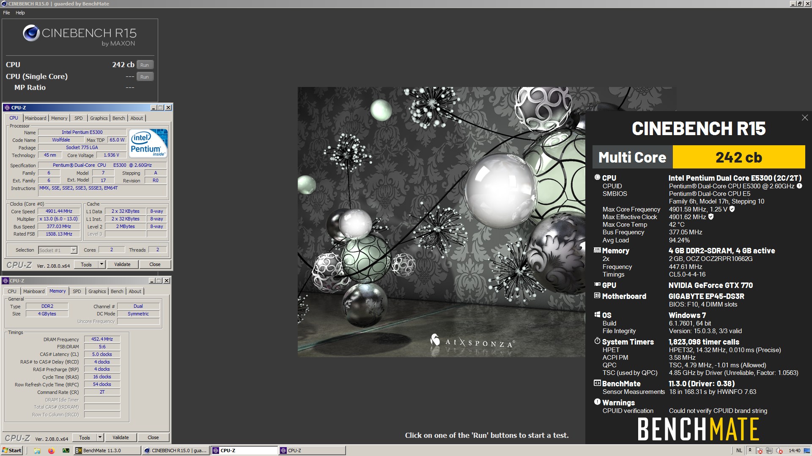Click the System Timers clock icon
This screenshot has height=456, width=812.
point(597,341)
